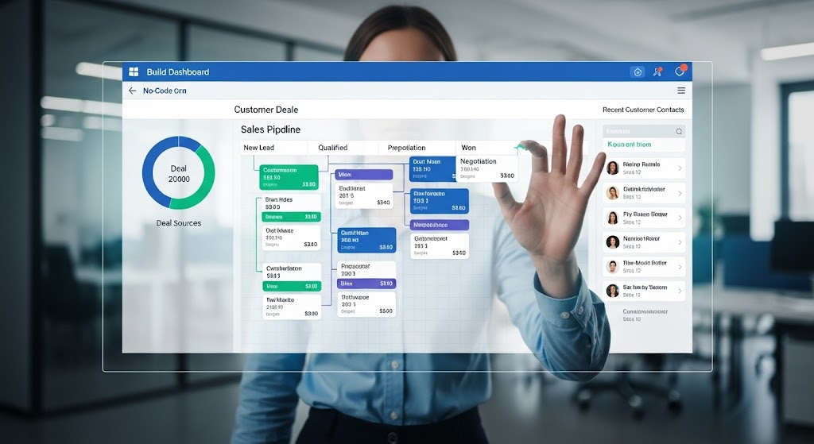
Task: Open the hamburger menu icon
Action: [x=681, y=91]
